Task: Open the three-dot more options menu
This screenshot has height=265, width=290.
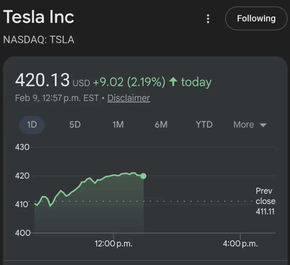Action: (x=208, y=19)
